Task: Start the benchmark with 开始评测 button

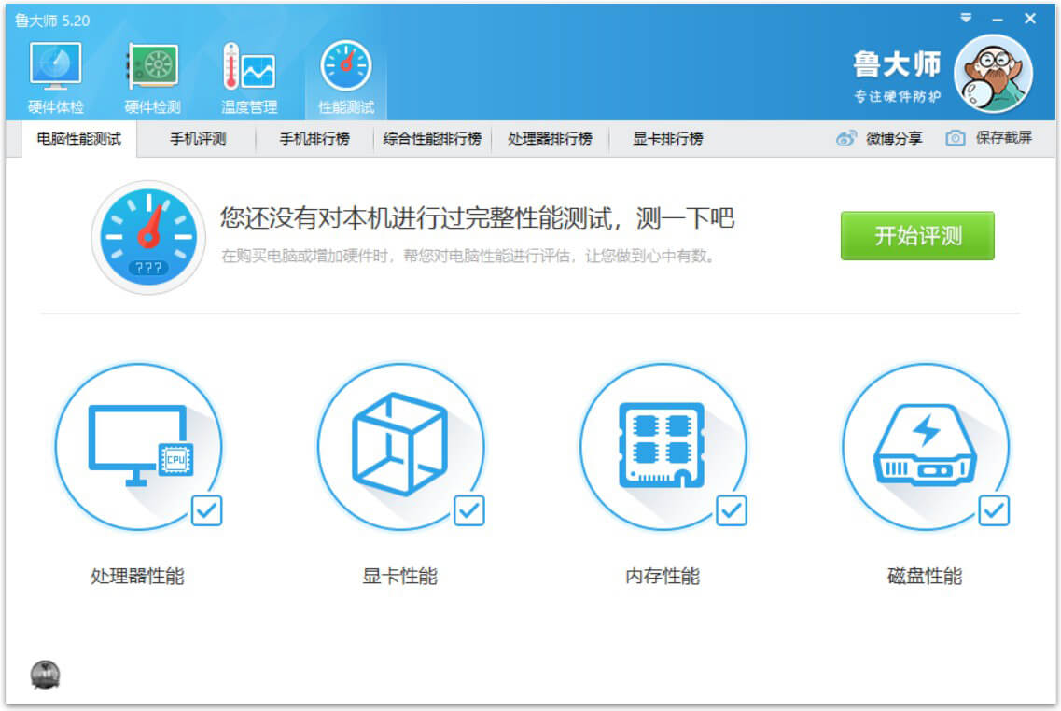Action: (917, 235)
